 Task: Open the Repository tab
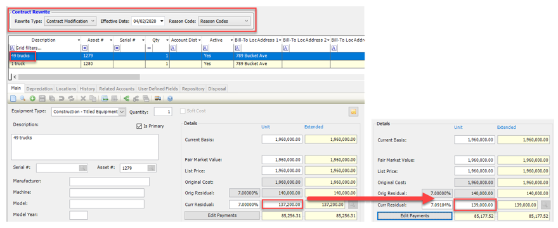coord(193,88)
